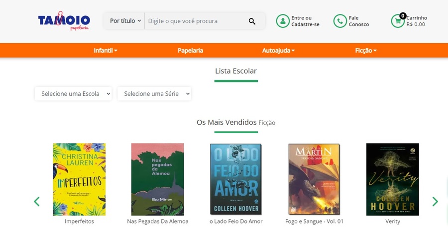Expand the Autoajuda menu
Viewport: 448px width, 229px height.
pos(278,51)
